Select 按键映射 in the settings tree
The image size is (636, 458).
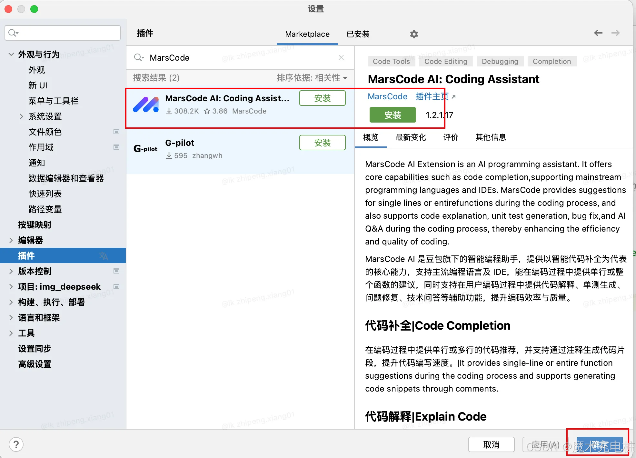pyautogui.click(x=35, y=225)
